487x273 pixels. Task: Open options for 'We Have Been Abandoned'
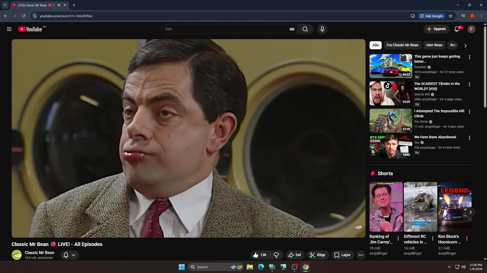(x=469, y=138)
